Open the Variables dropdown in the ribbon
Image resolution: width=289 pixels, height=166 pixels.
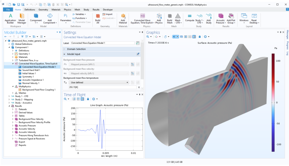79,14
